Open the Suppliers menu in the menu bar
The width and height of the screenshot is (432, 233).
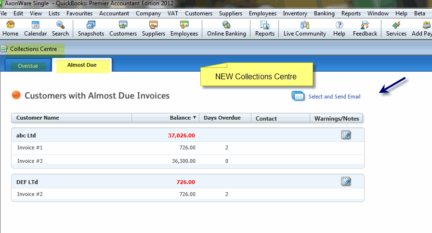231,13
